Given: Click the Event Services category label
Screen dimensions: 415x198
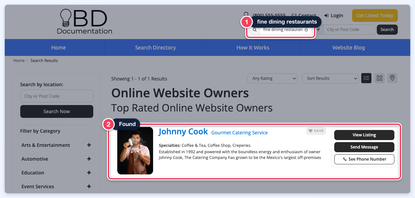Looking at the screenshot, I should coord(38,187).
